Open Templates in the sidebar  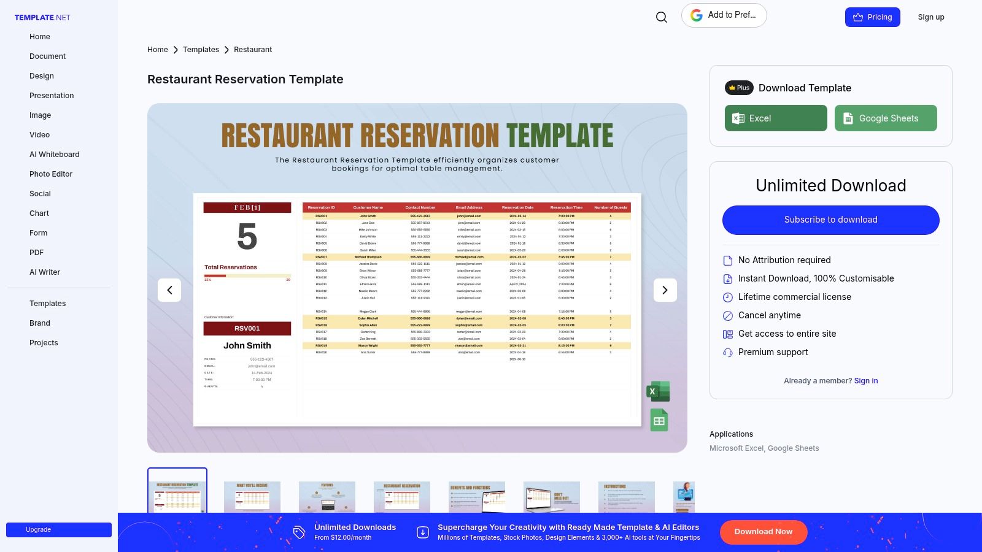coord(47,304)
